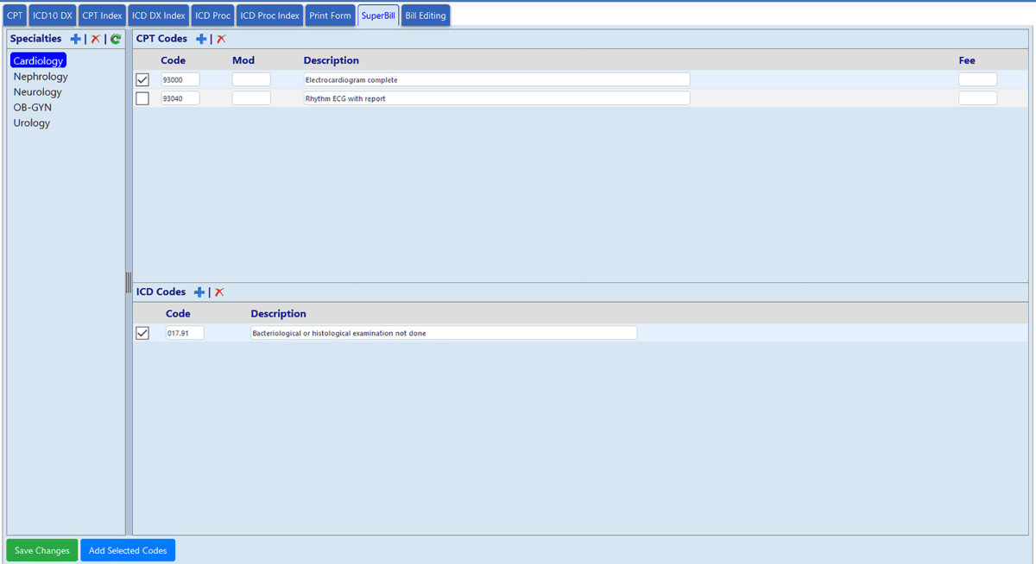The width and height of the screenshot is (1036, 564).
Task: Click the Fee field for code 93000
Action: click(977, 79)
